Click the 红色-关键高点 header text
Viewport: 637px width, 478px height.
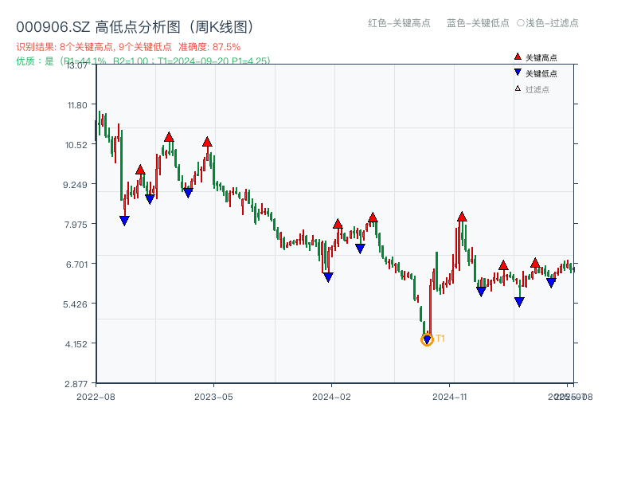pyautogui.click(x=400, y=23)
